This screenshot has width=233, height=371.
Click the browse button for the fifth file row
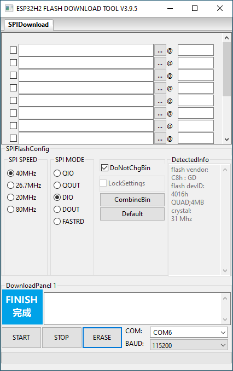tap(160, 101)
